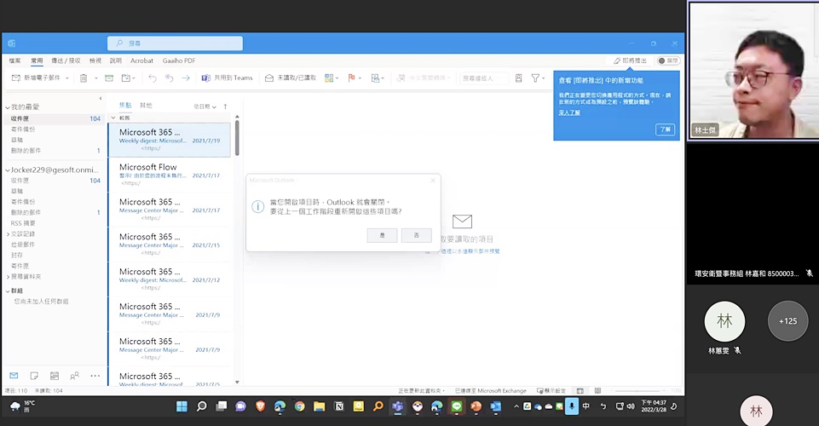This screenshot has width=819, height=426.
Task: Expand the 交談記錄 folder
Action: point(7,233)
